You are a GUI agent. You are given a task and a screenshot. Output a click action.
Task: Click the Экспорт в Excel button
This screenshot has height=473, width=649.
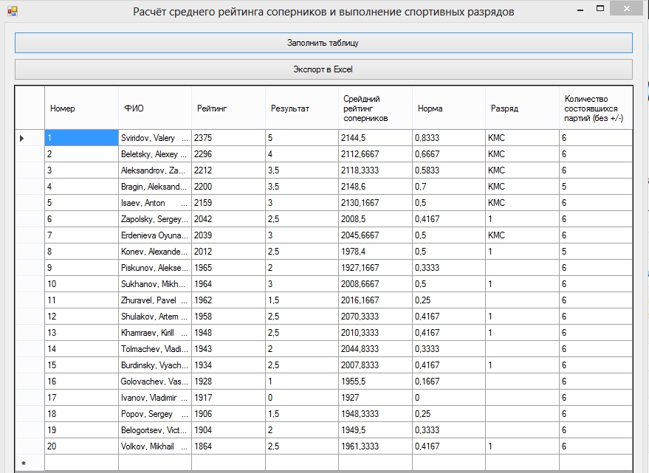(323, 69)
